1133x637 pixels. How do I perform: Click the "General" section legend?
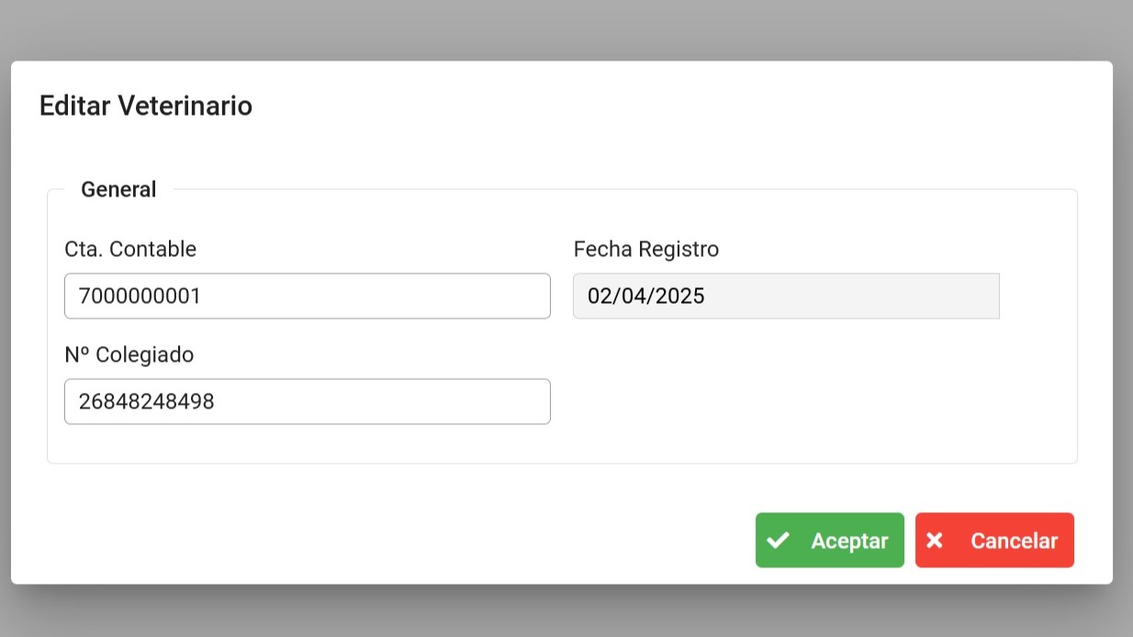118,190
